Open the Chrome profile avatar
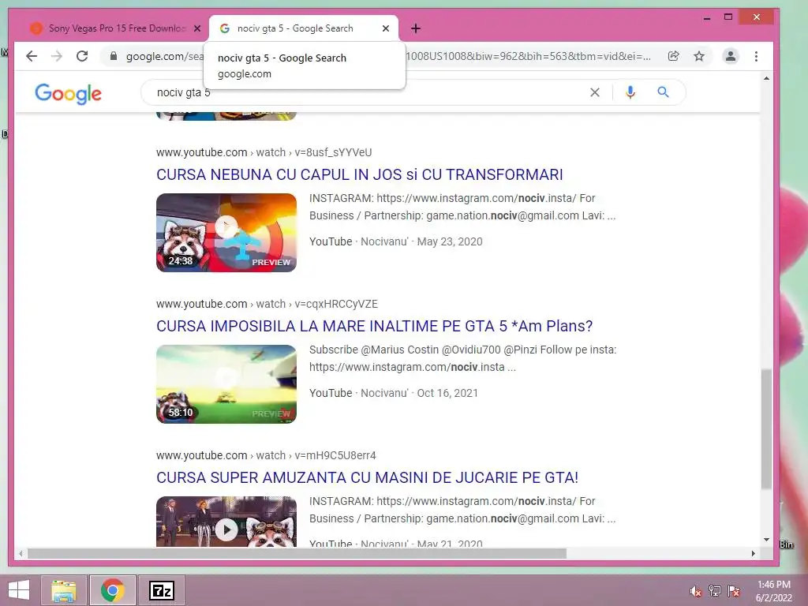 (x=730, y=56)
